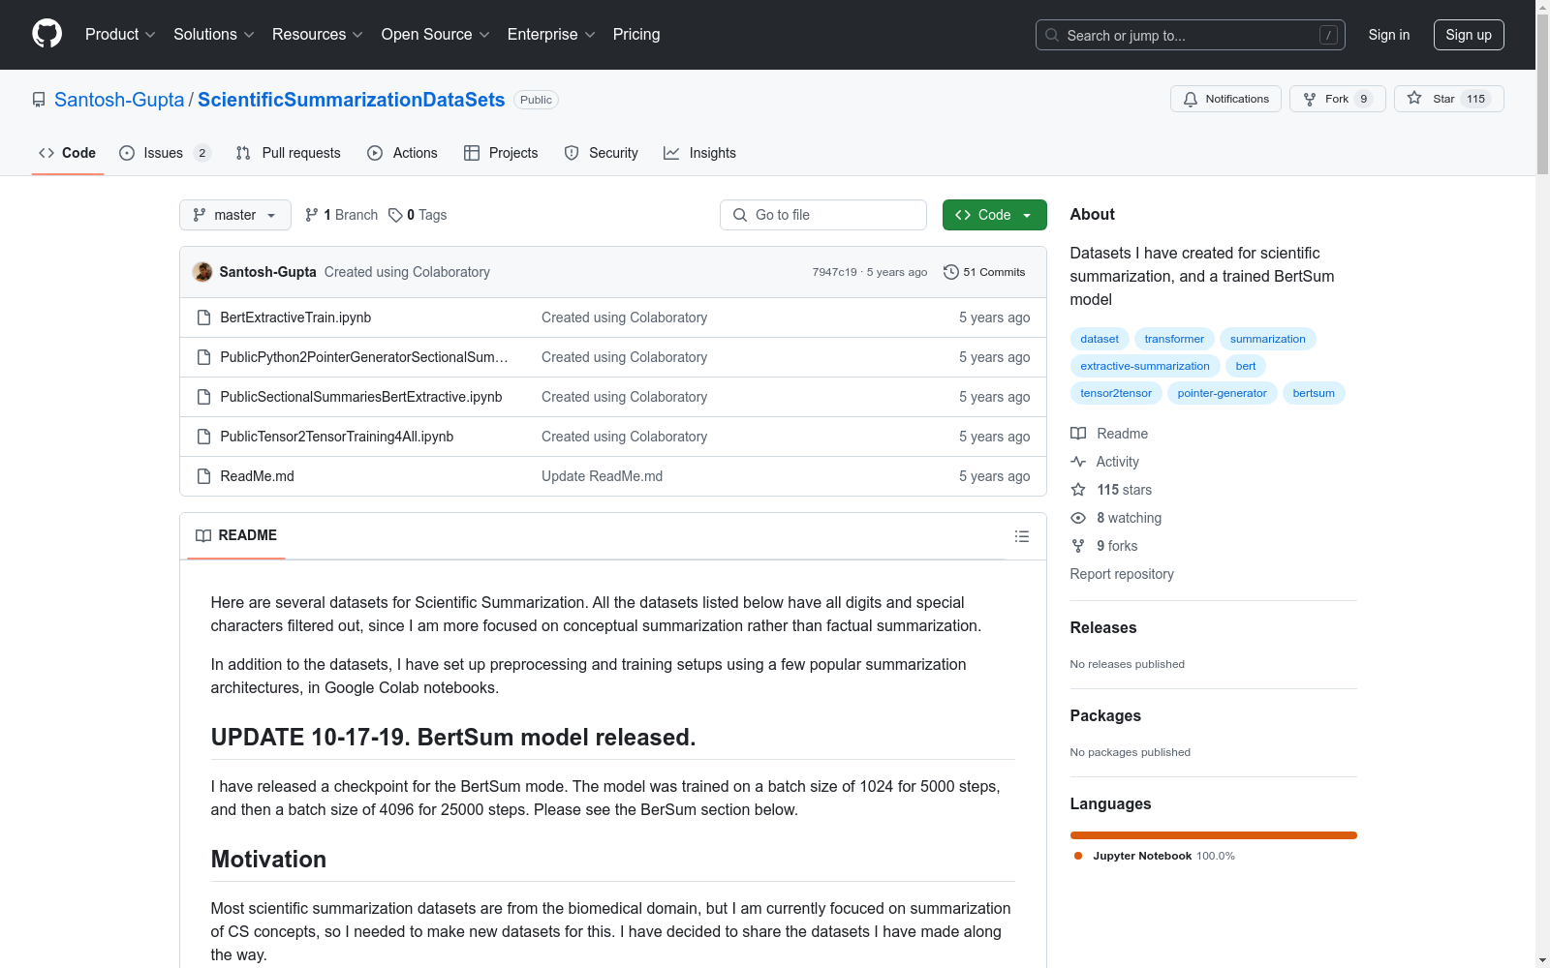Open the bert topic tag
Viewport: 1550px width, 968px height.
tap(1246, 366)
